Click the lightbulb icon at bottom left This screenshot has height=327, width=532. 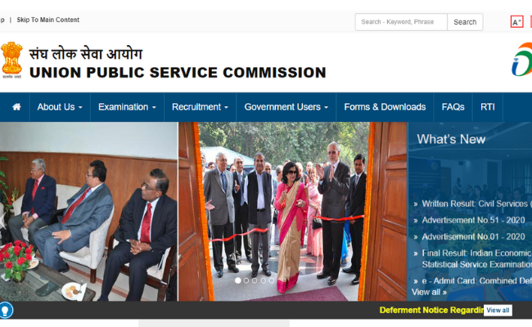(x=6, y=310)
